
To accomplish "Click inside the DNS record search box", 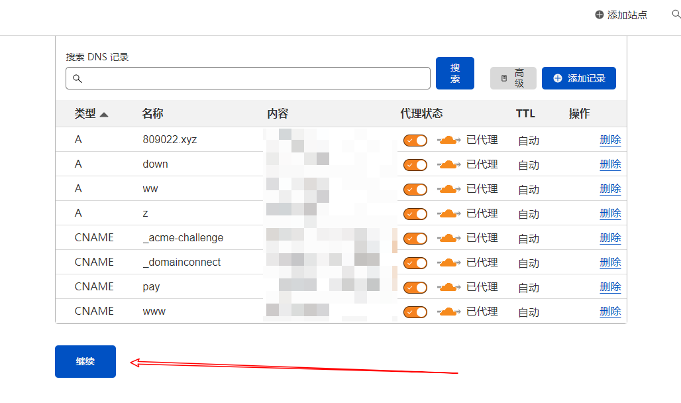I will pos(248,78).
